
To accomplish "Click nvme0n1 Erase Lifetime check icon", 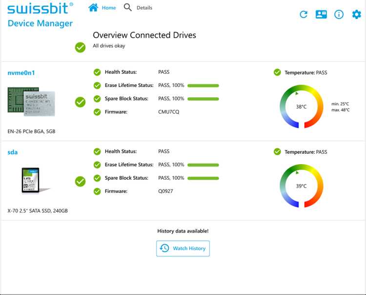I will coord(97,85).
